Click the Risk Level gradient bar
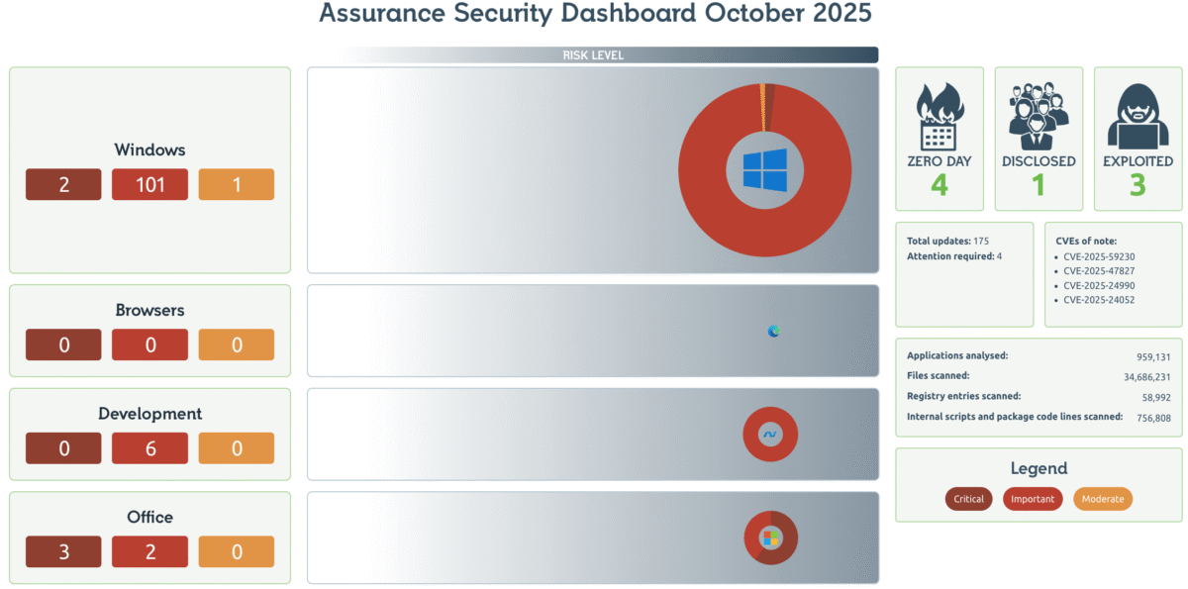Viewport: 1188px width, 589px height. click(x=593, y=55)
